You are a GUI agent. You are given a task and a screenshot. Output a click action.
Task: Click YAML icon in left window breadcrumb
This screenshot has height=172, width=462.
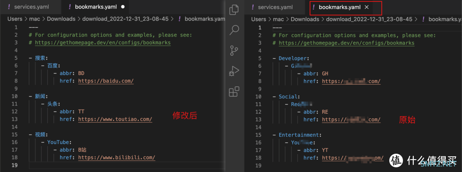180,19
